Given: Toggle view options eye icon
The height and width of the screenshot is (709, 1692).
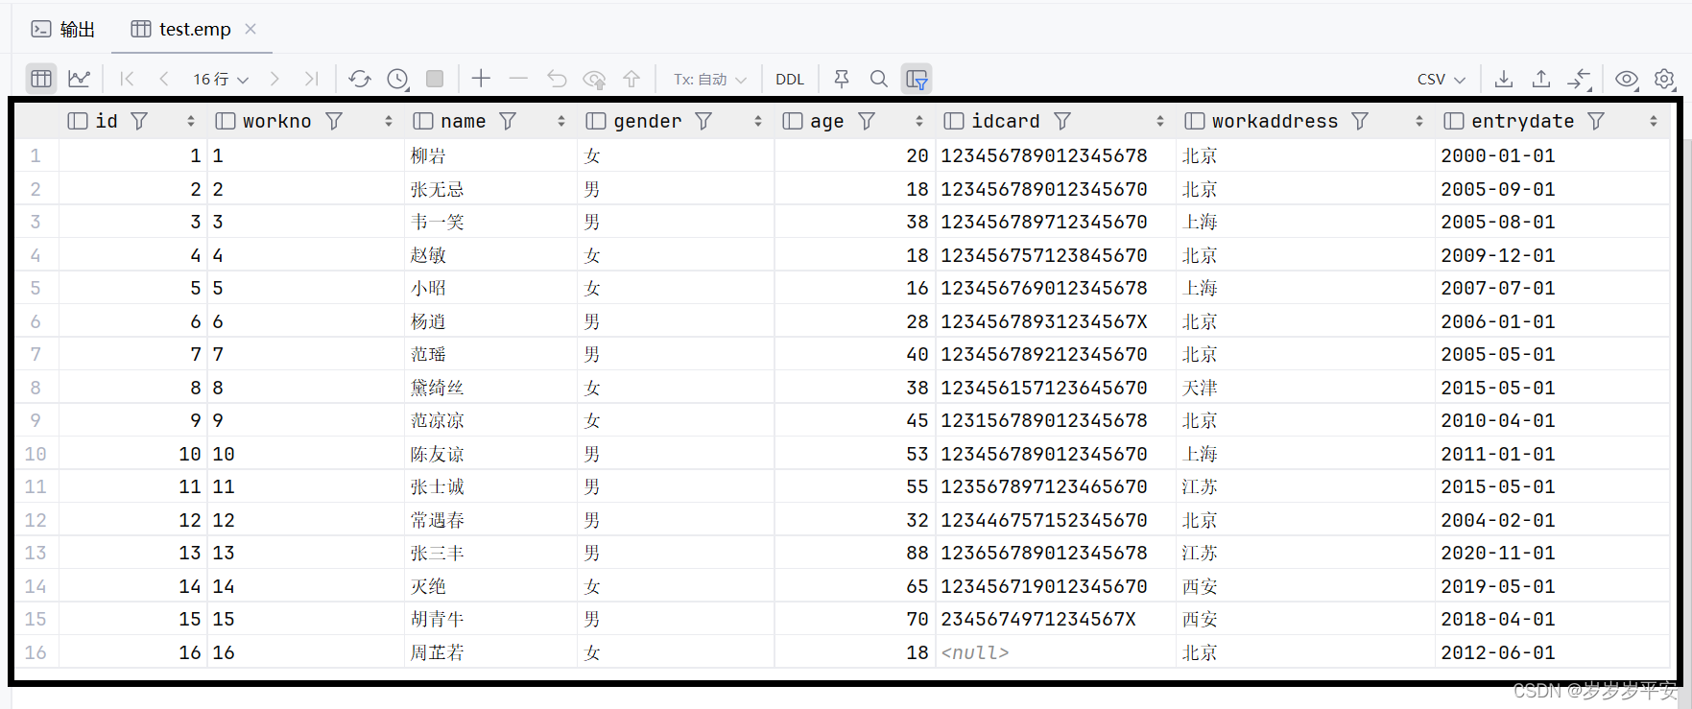Looking at the screenshot, I should coord(1627,79).
